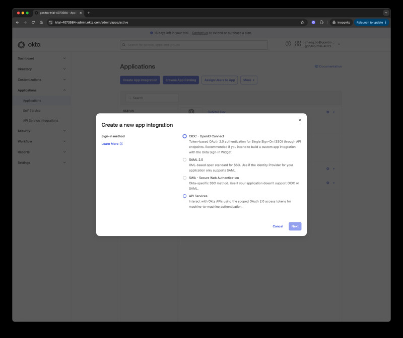Click the GoNitro Dev app gear logo
Viewport: 403px width, 338px height.
pyautogui.click(x=191, y=111)
